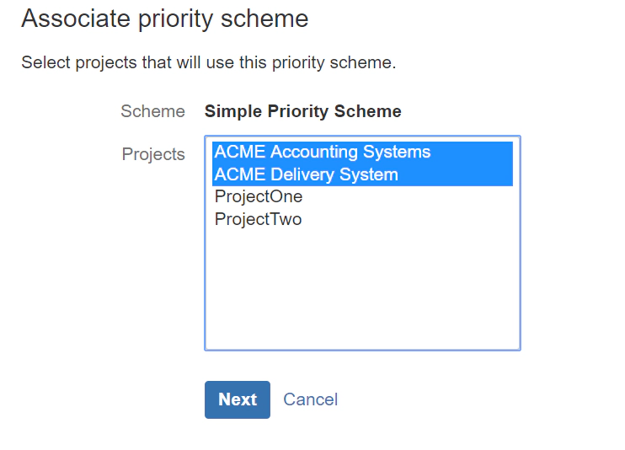Highlight only the ACME Accounting Systems entry
This screenshot has width=625, height=450.
pos(323,153)
